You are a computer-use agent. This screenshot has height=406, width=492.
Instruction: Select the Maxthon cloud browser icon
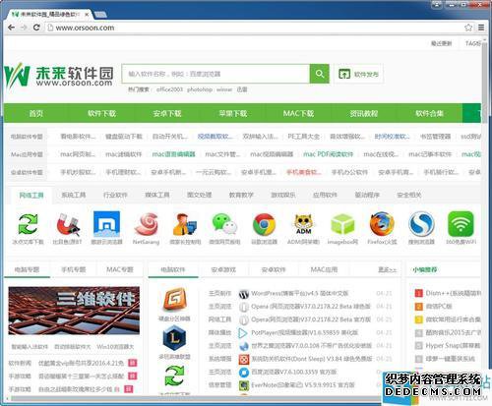[106, 224]
